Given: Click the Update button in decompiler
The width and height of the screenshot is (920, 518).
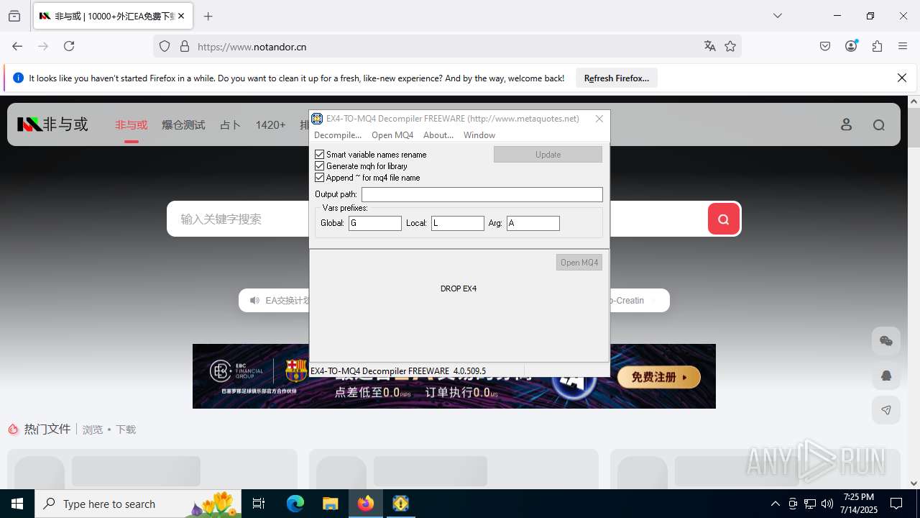Looking at the screenshot, I should 548,154.
